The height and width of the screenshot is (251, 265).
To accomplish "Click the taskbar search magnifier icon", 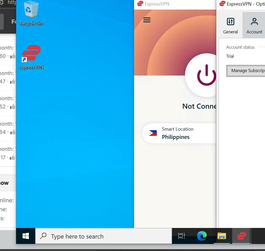I will point(43,236).
